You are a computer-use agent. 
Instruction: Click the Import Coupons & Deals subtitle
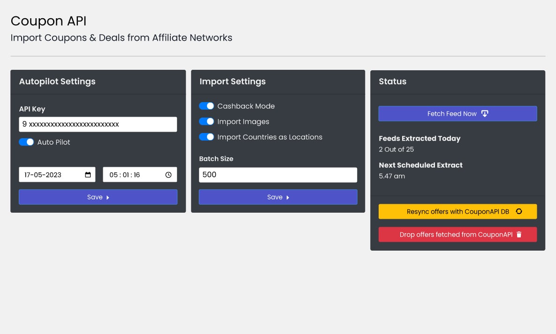(121, 37)
